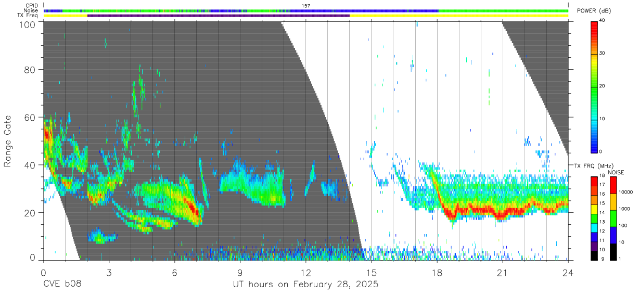Screen dimensions: 639x295
Task: Click the rainbow POWER (dB) color bar
Action: pyautogui.click(x=594, y=87)
